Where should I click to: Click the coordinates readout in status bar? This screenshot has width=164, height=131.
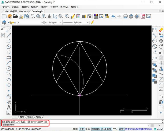pos(21,129)
